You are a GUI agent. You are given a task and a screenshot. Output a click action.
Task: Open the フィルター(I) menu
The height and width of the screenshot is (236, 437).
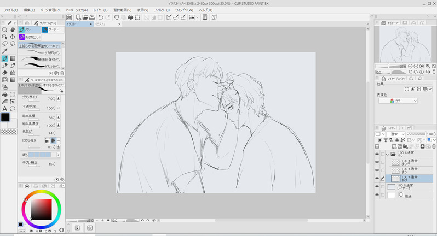click(162, 10)
